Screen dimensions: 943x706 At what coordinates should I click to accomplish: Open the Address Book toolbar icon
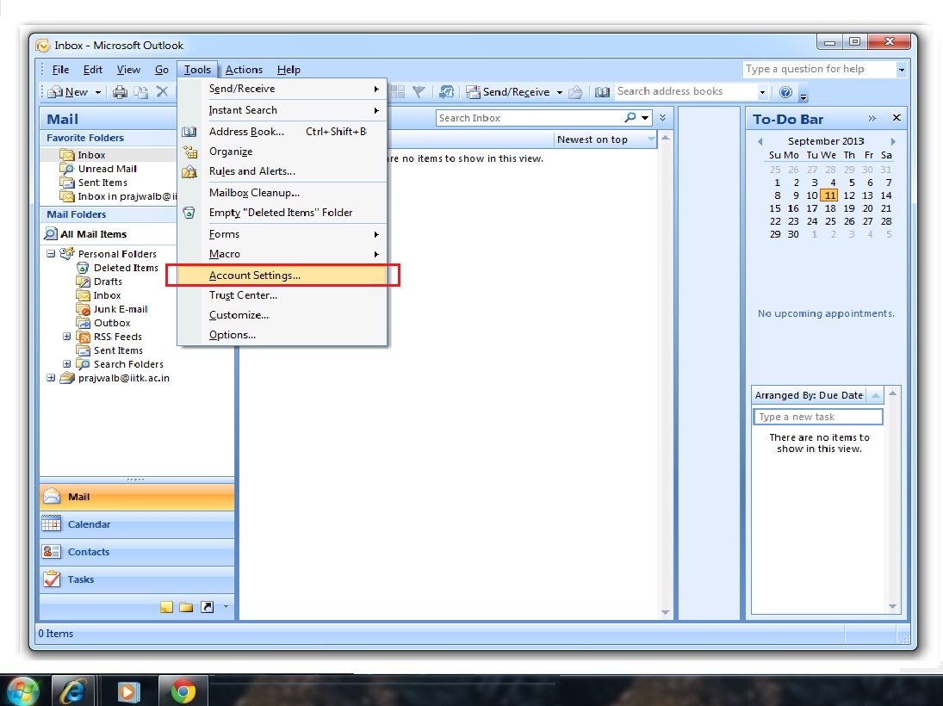[602, 92]
